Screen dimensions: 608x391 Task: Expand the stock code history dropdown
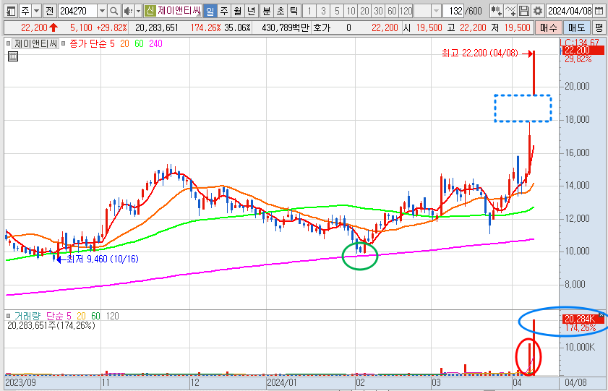click(x=102, y=11)
